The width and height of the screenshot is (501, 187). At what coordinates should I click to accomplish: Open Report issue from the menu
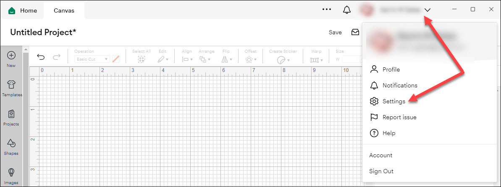click(399, 117)
